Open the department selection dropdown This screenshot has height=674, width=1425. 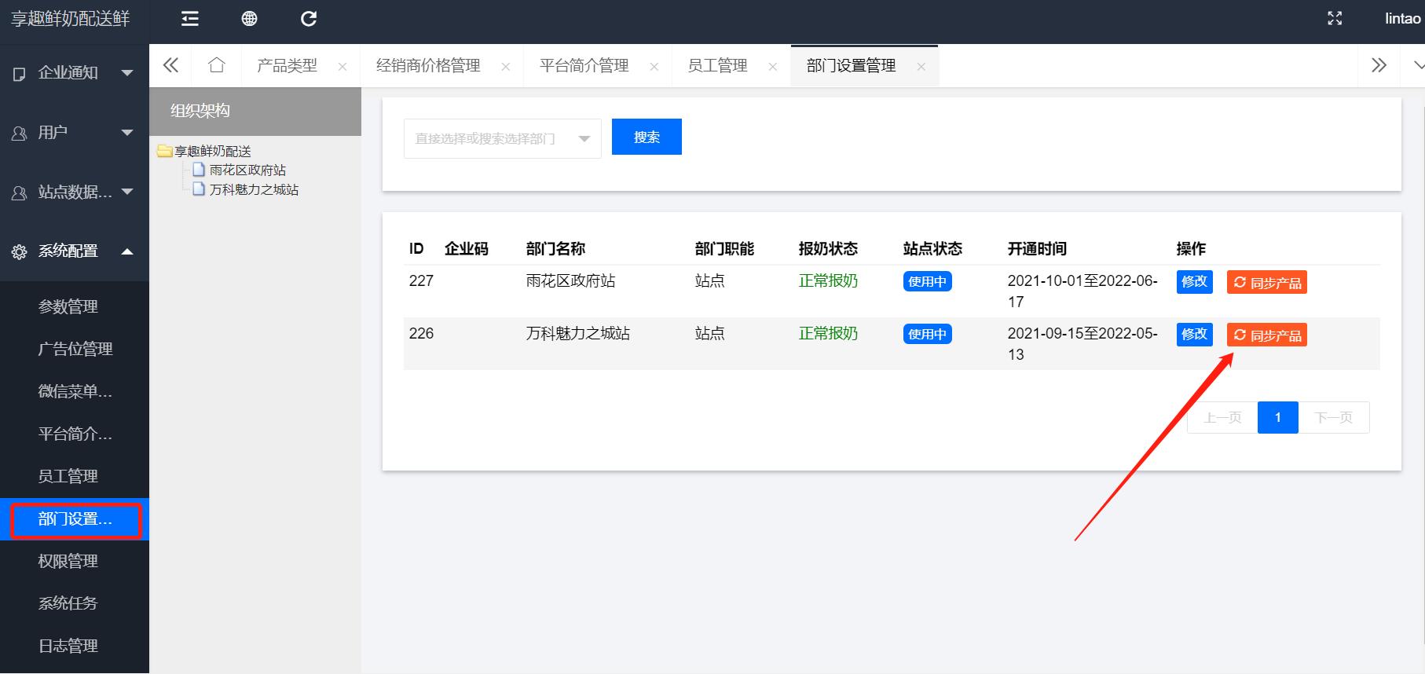(502, 139)
